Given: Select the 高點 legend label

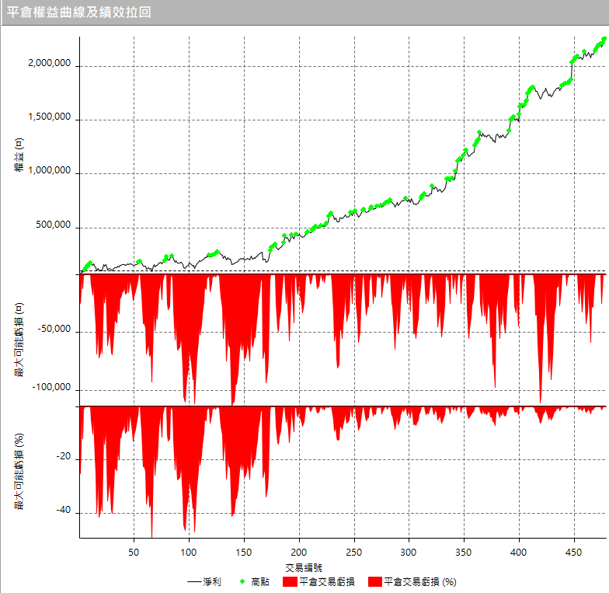Looking at the screenshot, I should click(x=260, y=581).
